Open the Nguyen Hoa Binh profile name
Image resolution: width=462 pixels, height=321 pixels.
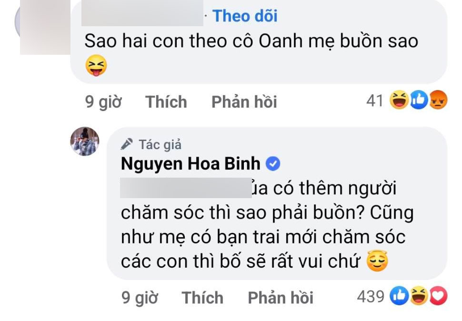[191, 164]
